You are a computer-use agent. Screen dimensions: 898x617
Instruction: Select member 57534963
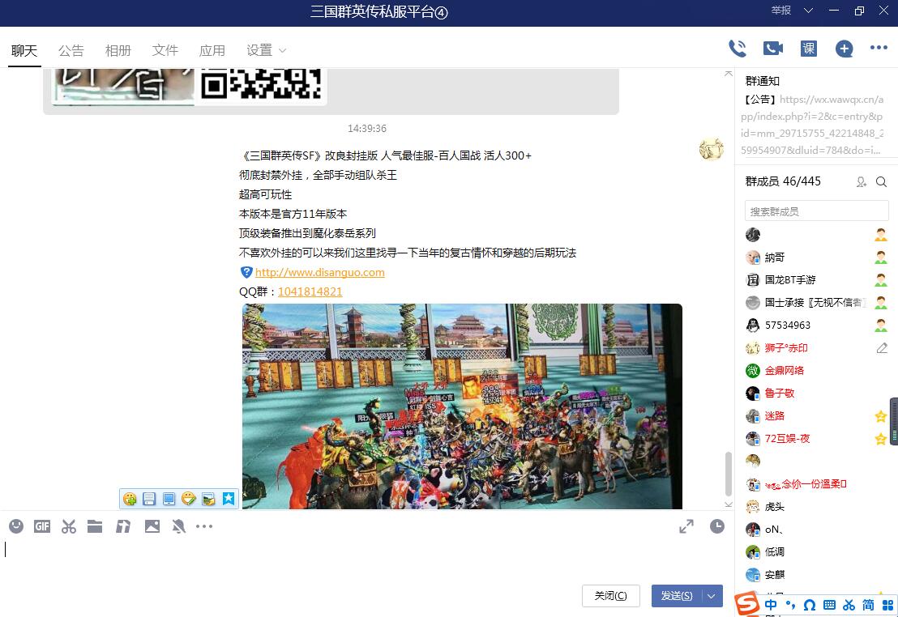coord(815,325)
